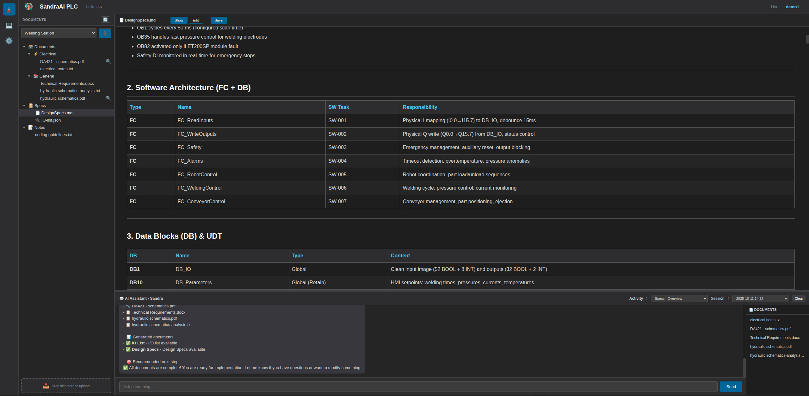This screenshot has width=809, height=396.
Task: Open settings via the gear icon
Action: click(9, 41)
